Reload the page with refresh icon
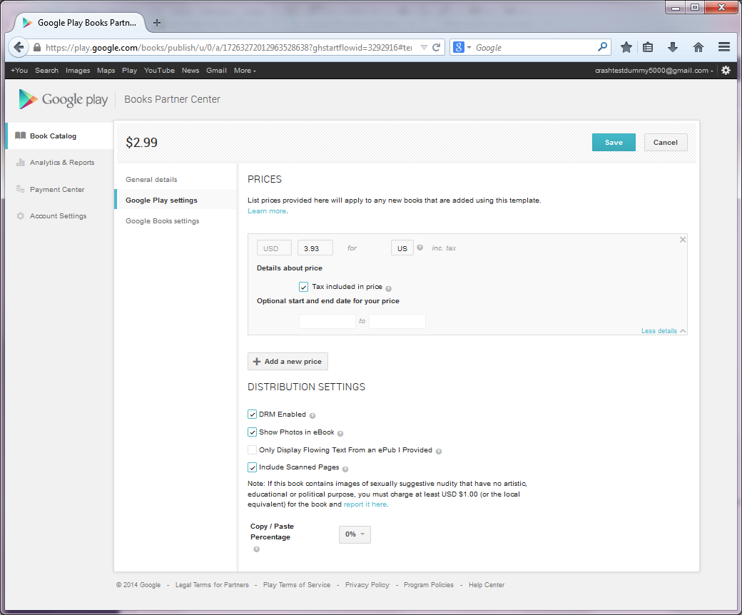This screenshot has height=615, width=742. click(x=437, y=47)
